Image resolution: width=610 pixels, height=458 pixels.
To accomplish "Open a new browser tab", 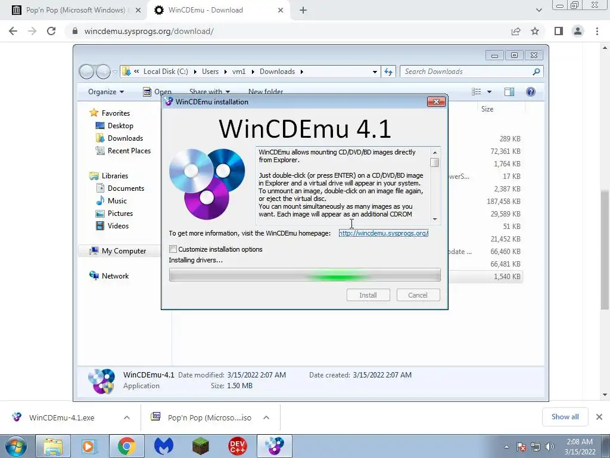I will coord(303,10).
